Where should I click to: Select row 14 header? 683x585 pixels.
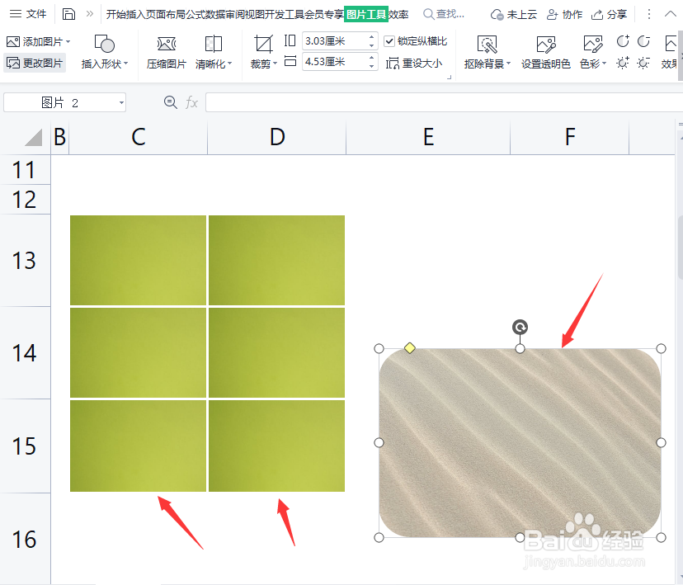[x=25, y=353]
